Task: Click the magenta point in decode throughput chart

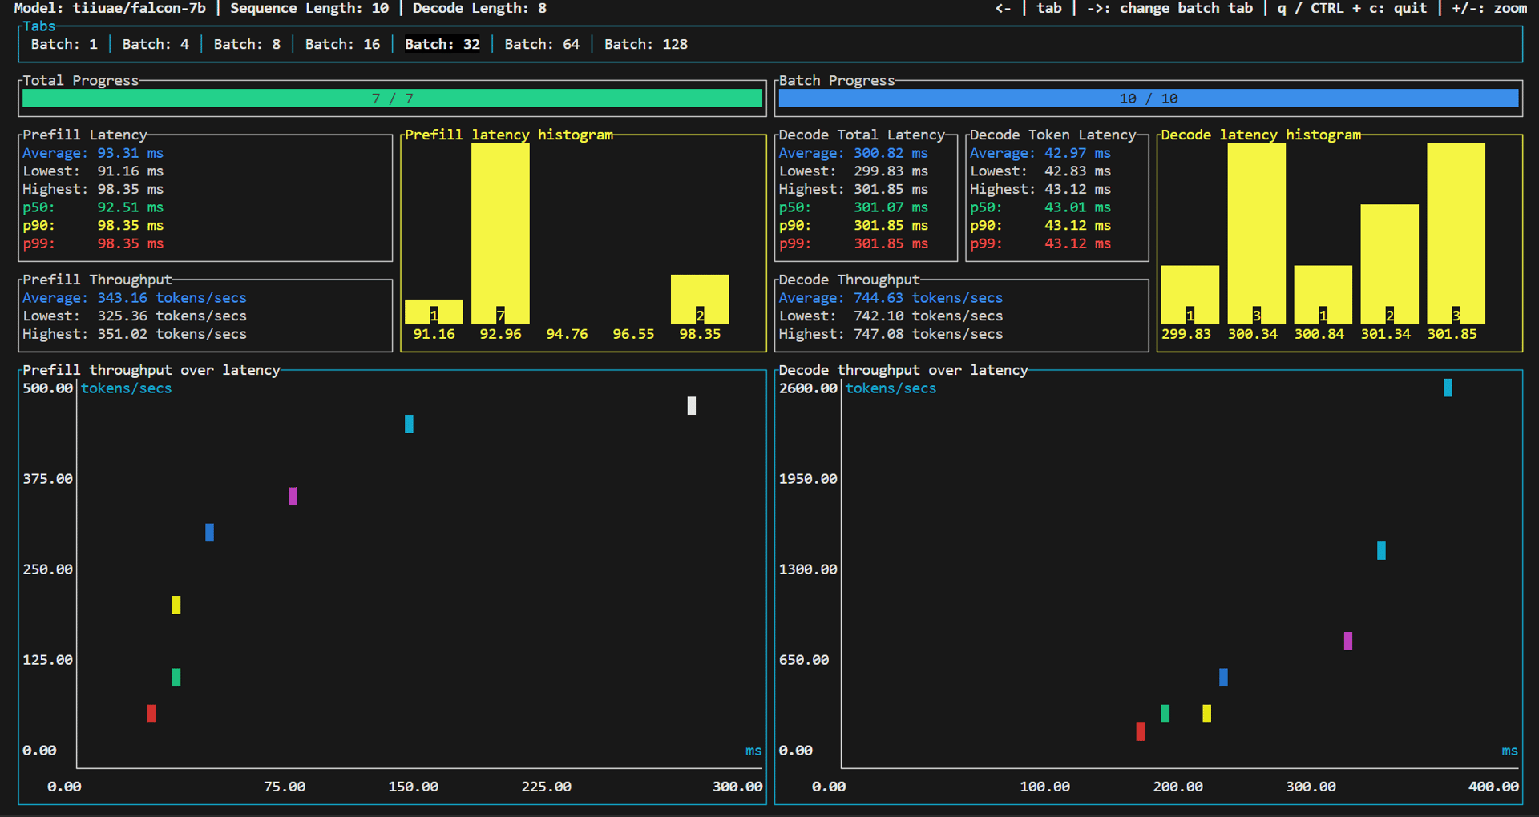Action: [x=1348, y=642]
